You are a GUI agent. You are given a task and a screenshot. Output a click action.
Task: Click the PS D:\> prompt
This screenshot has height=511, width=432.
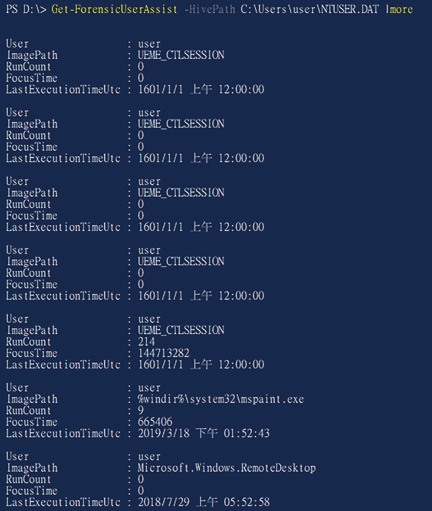[26, 9]
